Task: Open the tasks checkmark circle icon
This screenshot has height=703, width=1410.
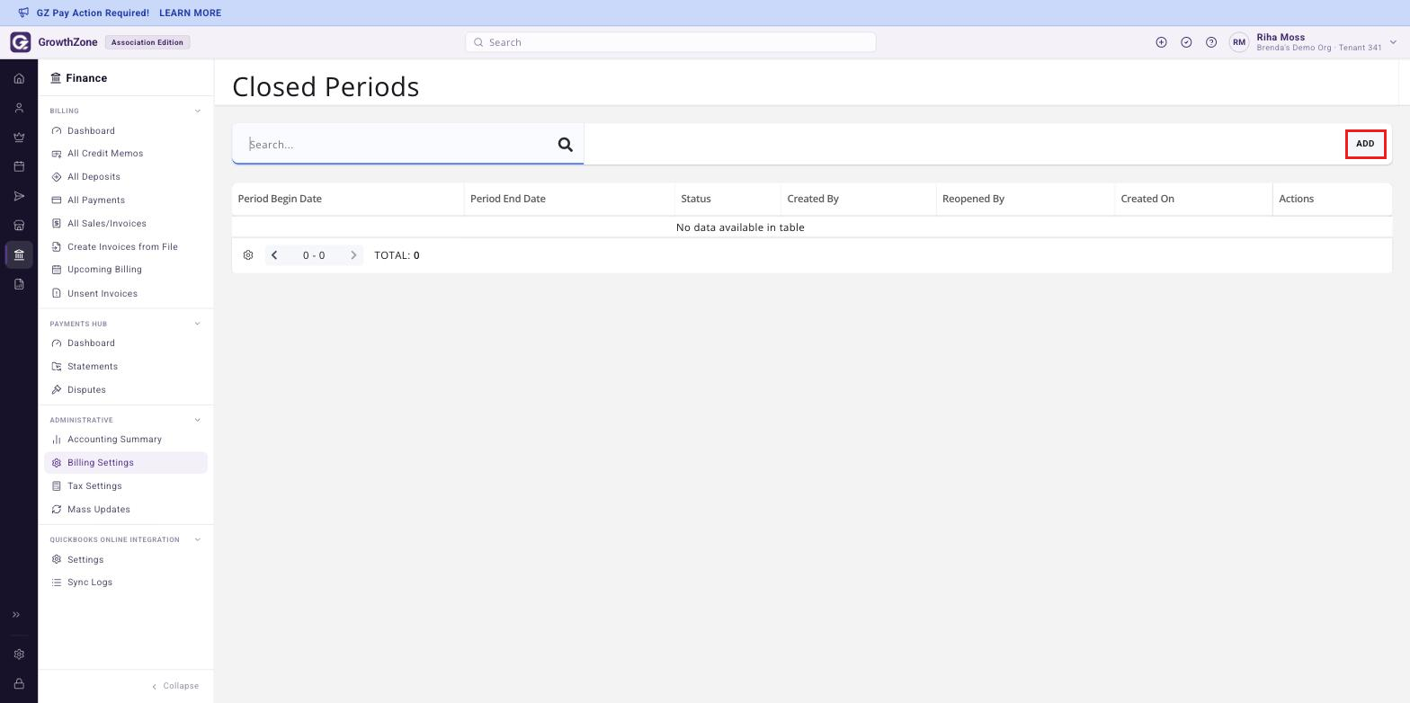Action: (x=1186, y=42)
